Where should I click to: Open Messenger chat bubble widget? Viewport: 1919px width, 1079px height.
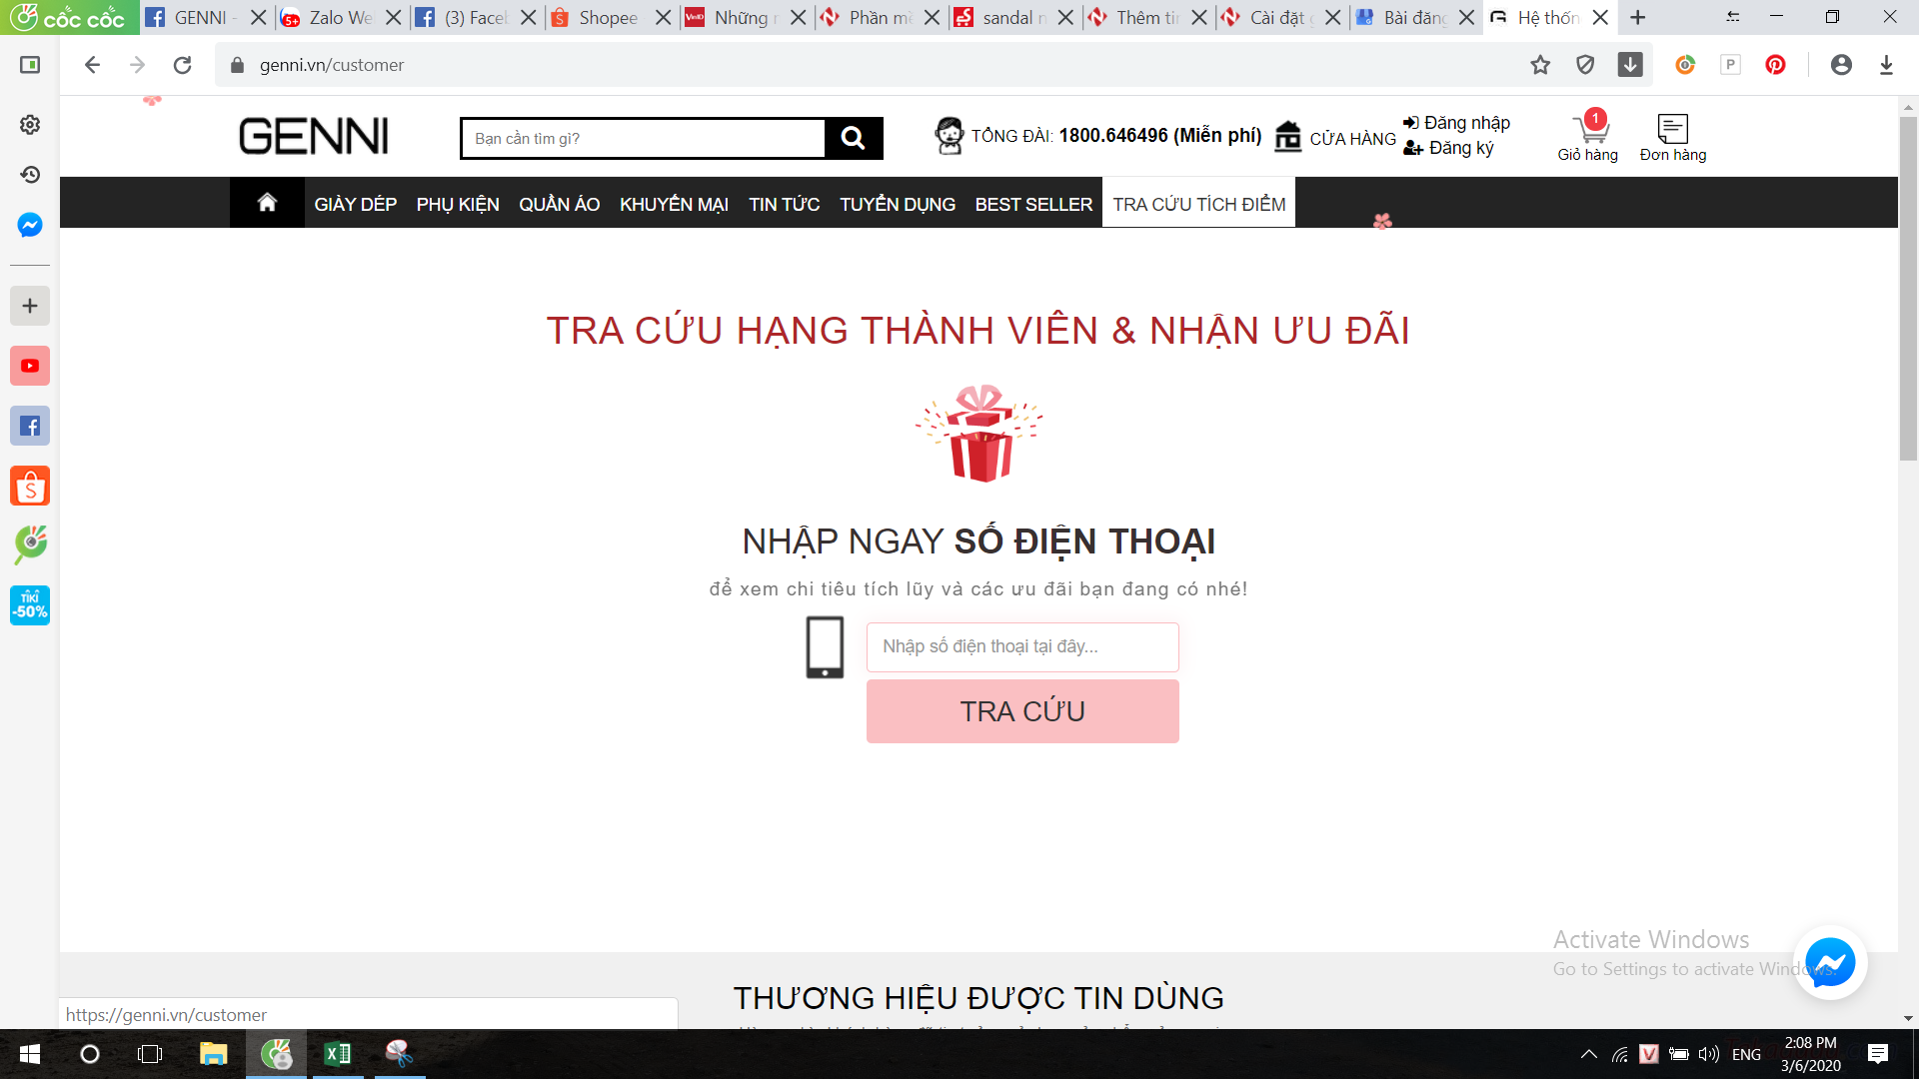point(1829,963)
